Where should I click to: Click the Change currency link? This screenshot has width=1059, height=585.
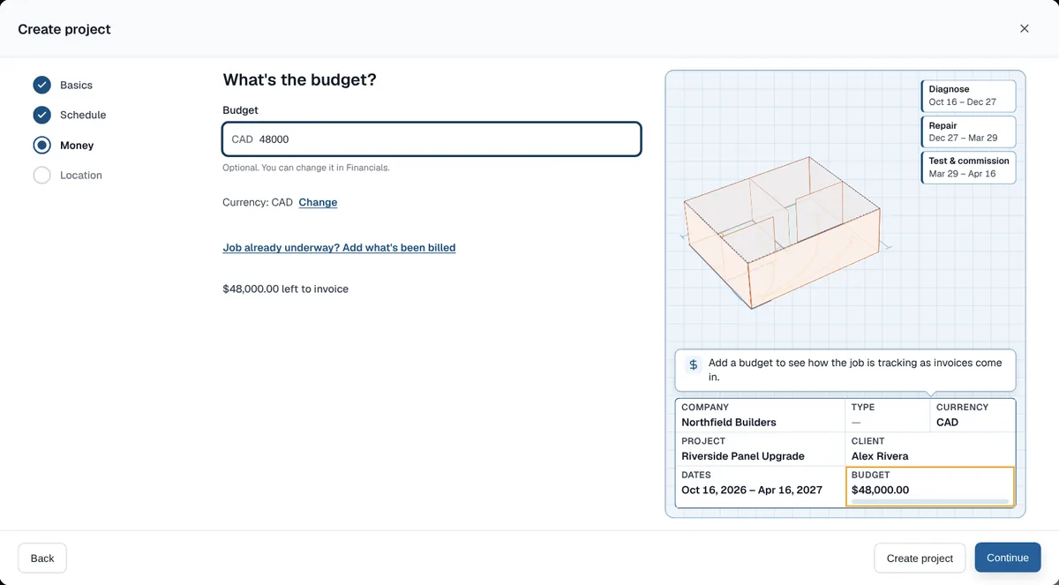point(318,202)
